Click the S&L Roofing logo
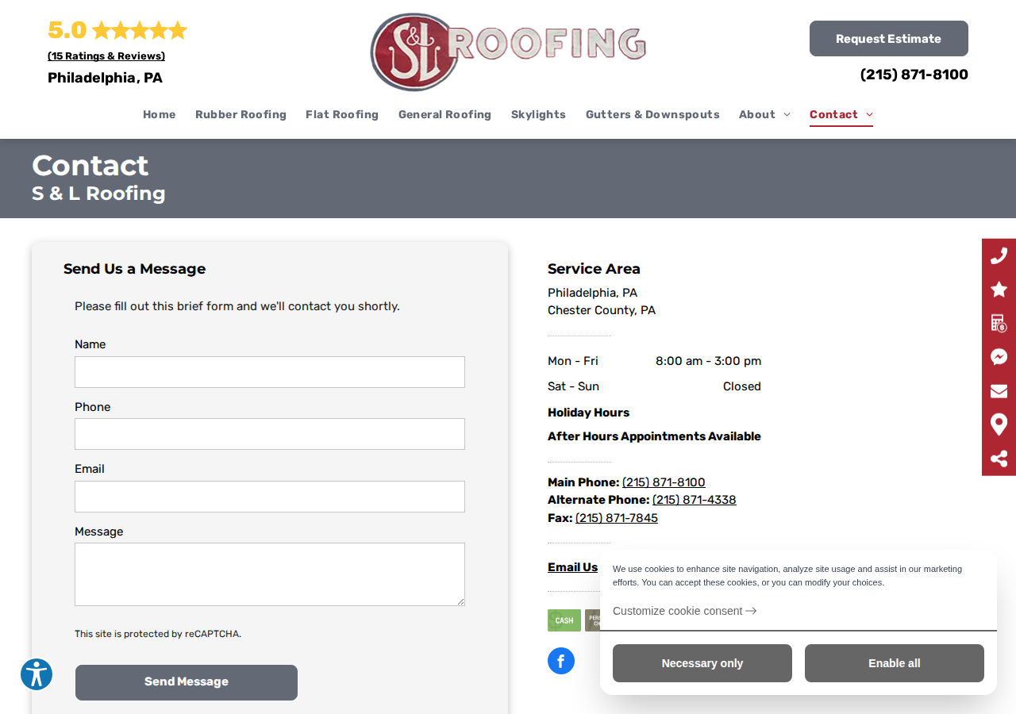 tap(508, 52)
